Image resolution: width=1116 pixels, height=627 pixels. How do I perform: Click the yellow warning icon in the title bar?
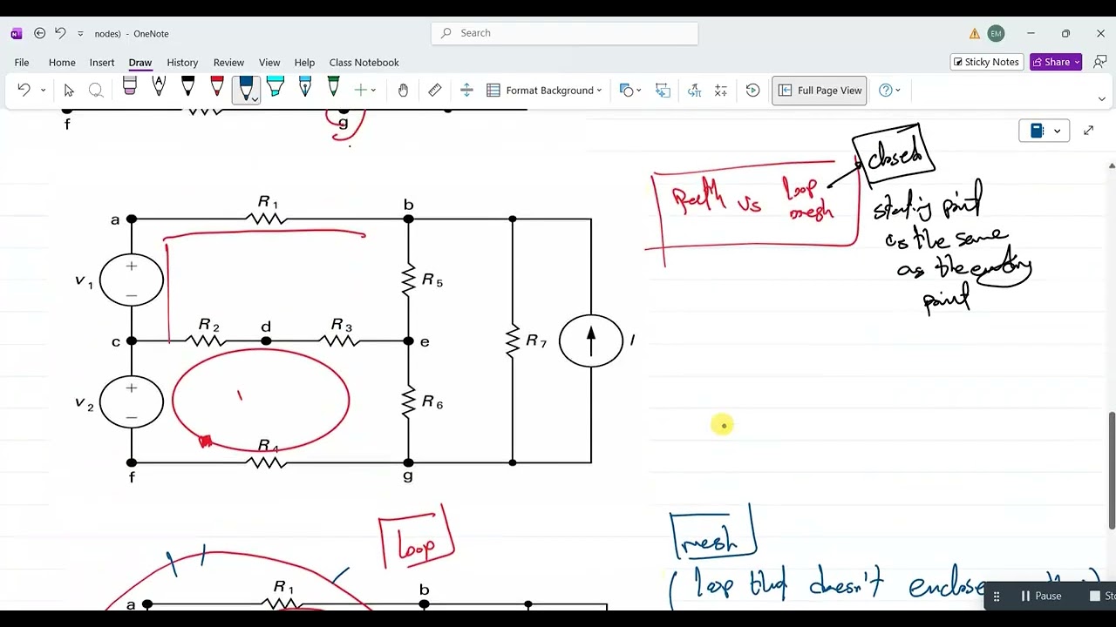[975, 34]
